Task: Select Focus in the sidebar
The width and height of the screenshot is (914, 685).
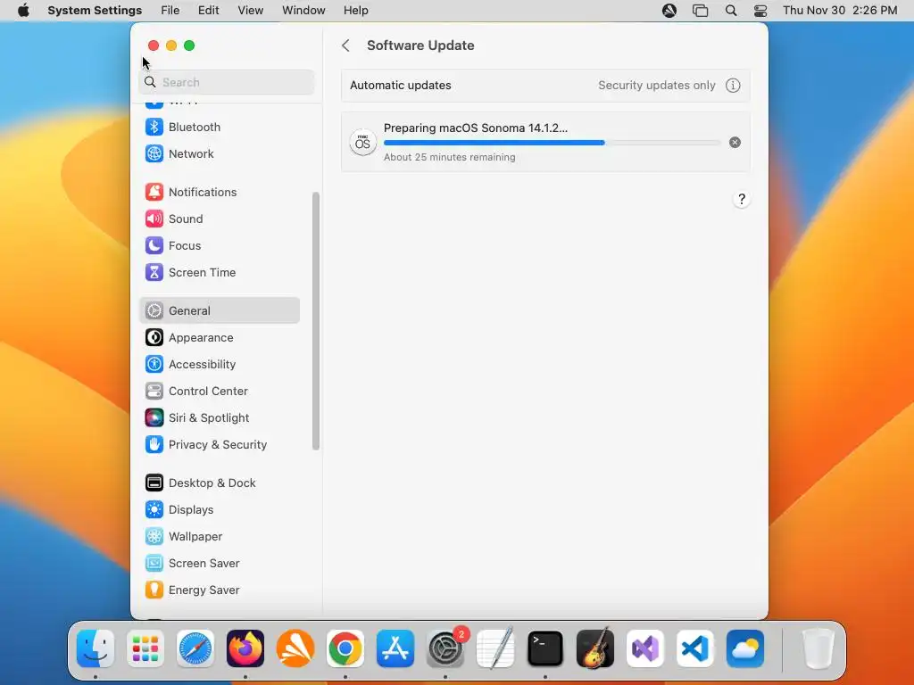Action: pos(220,246)
